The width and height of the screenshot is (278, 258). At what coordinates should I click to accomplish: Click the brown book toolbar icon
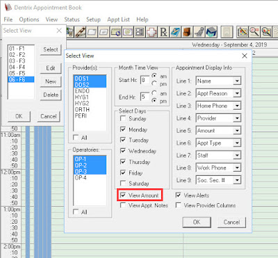[x=188, y=32]
